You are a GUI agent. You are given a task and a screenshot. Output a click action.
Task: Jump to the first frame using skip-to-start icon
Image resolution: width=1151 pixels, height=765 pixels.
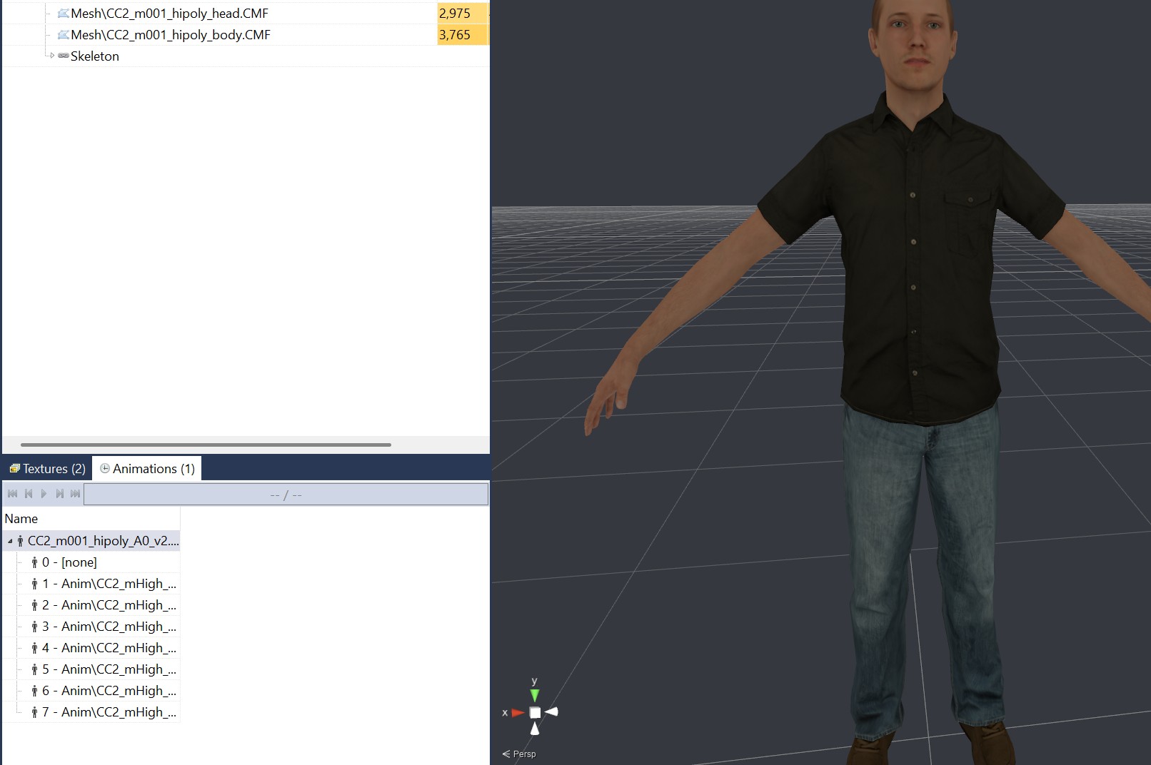point(12,493)
